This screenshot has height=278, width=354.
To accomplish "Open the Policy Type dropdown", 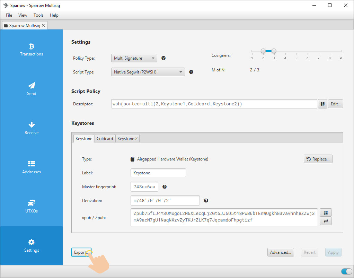I will click(134, 58).
